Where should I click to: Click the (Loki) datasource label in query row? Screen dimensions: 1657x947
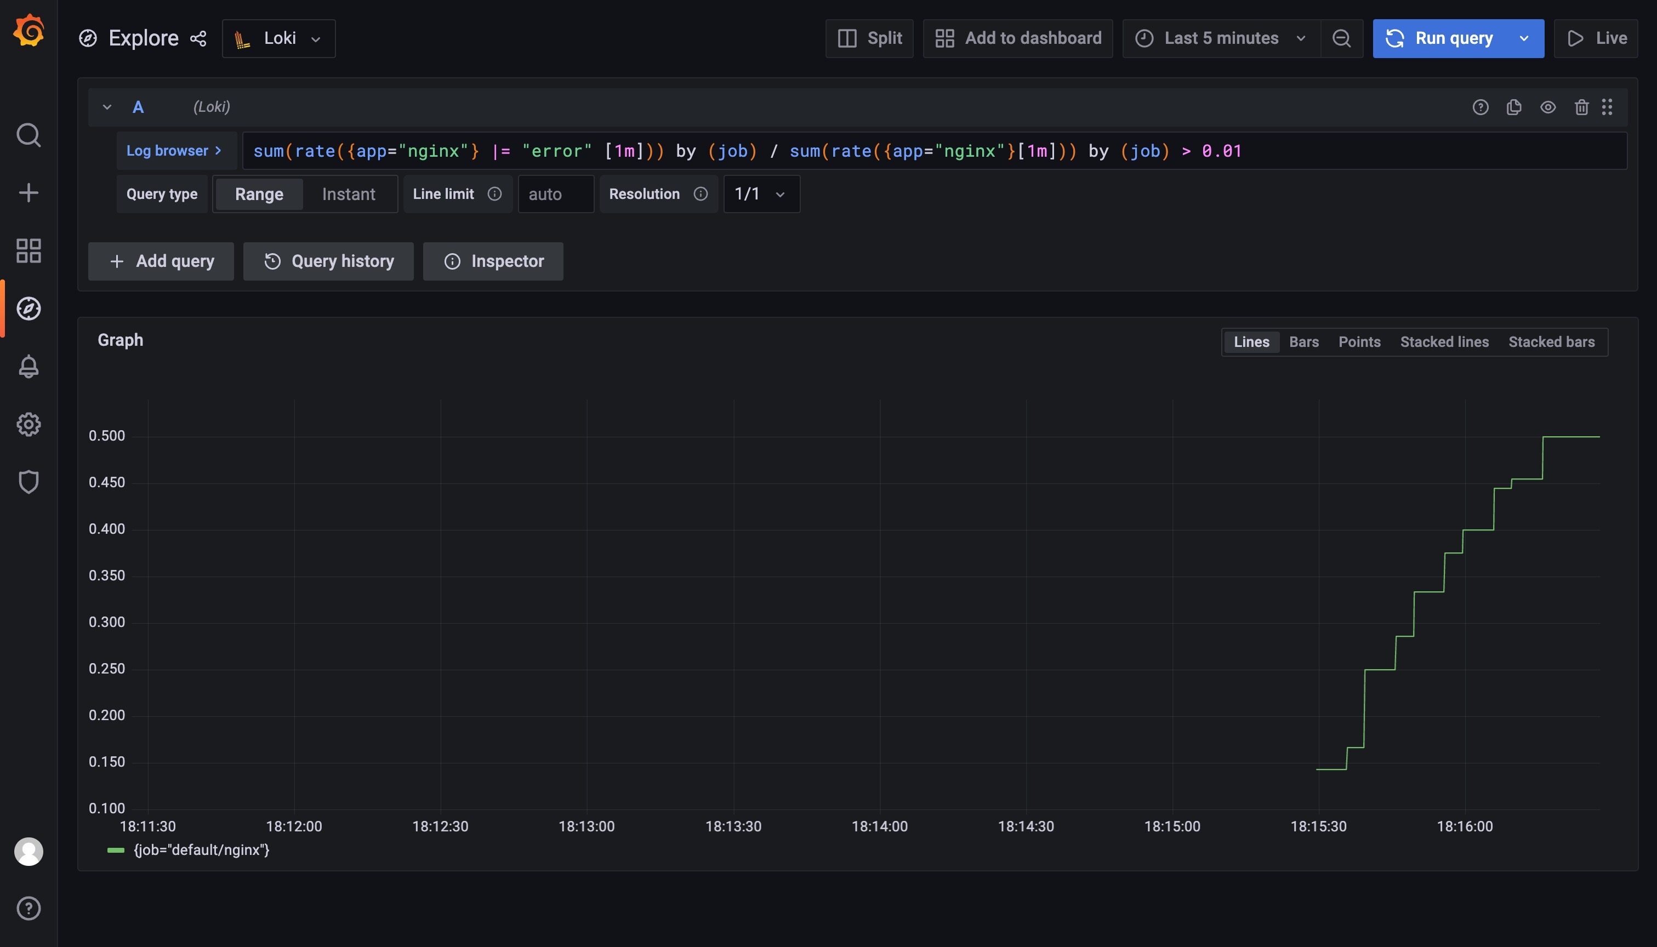click(x=212, y=107)
